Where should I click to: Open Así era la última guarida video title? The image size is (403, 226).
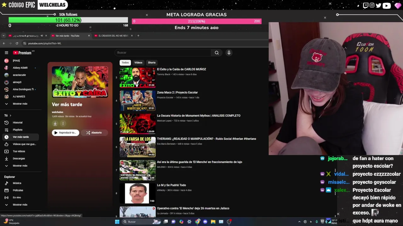(200, 162)
